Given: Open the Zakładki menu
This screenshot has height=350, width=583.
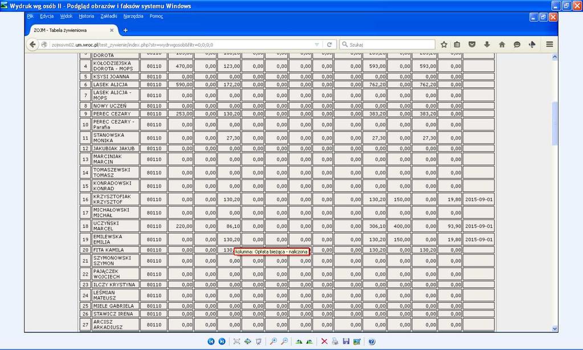Looking at the screenshot, I should (109, 16).
